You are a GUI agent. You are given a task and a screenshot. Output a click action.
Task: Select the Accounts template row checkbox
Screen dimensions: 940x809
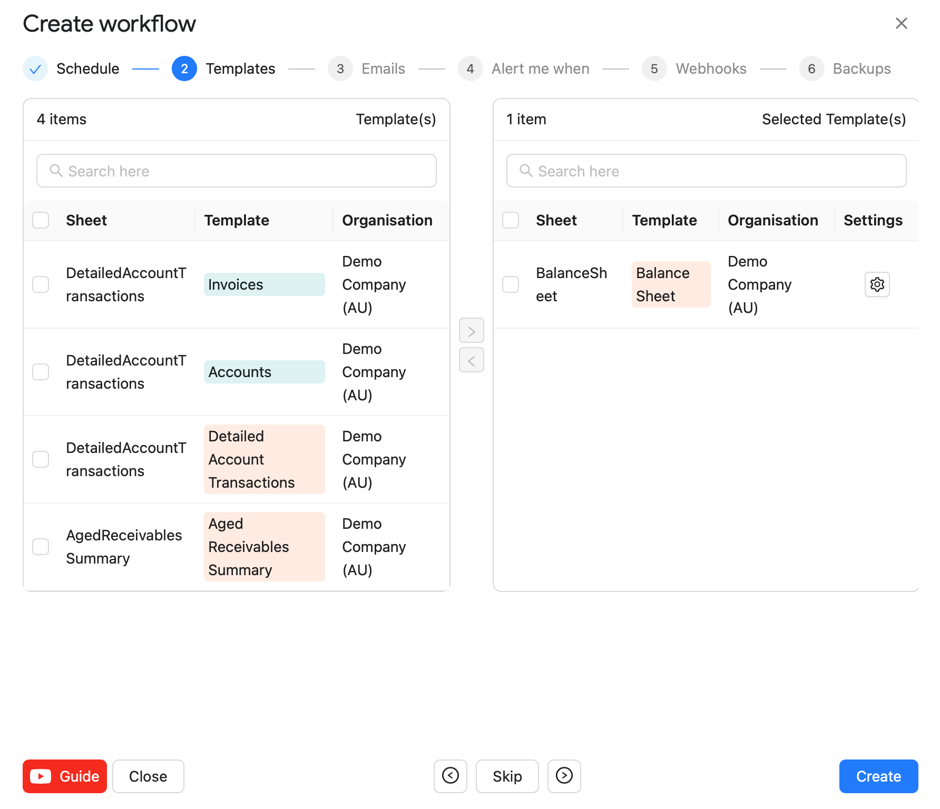41,372
